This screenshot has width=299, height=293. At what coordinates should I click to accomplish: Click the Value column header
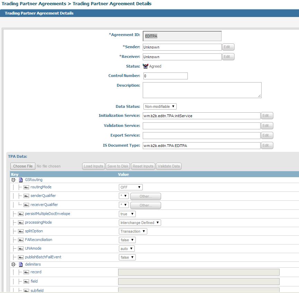(124, 174)
